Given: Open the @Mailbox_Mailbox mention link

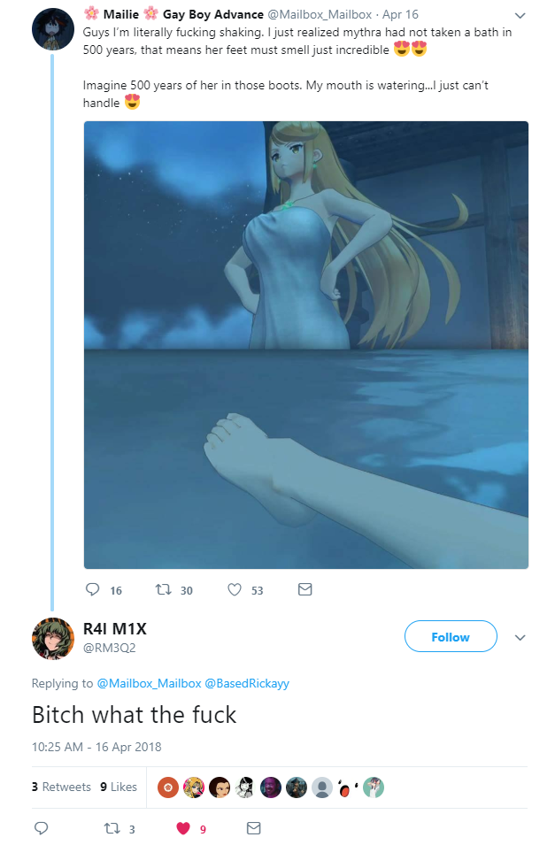Looking at the screenshot, I should 149,683.
